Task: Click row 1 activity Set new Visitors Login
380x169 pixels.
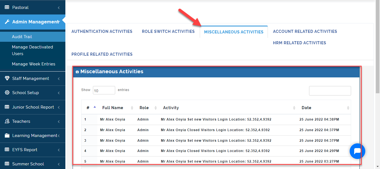Action: [216, 119]
